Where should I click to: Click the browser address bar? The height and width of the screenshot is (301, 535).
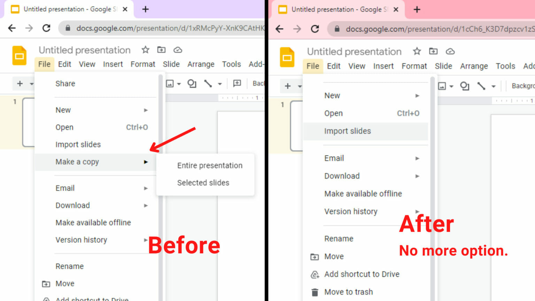click(157, 28)
